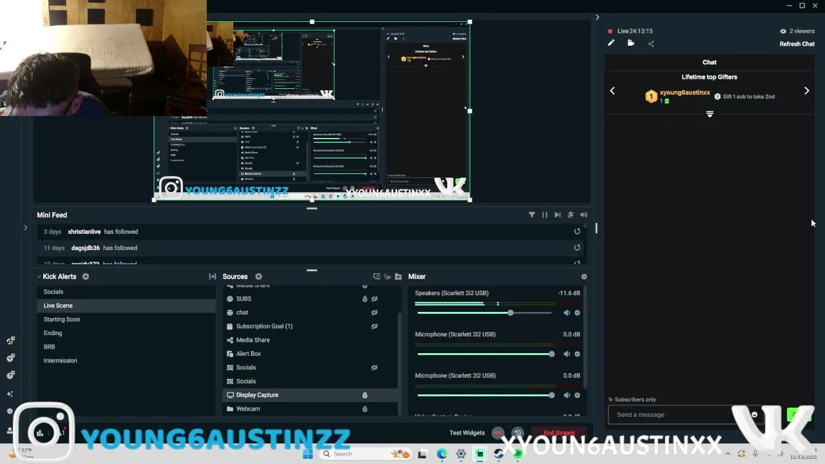Expand the left sidebar chevron
825x464 pixels.
coord(25,227)
